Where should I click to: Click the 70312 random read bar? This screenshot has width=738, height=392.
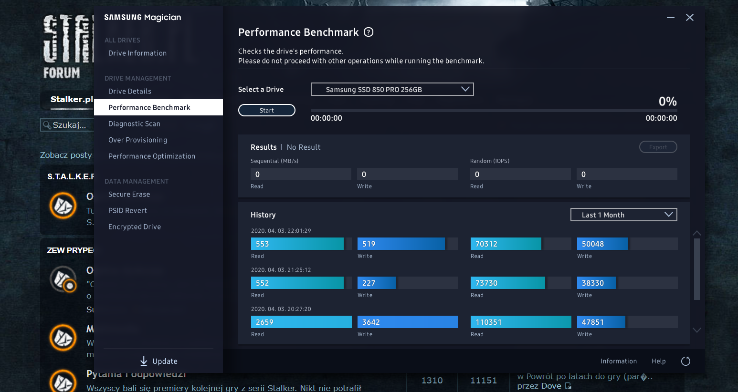pos(506,244)
